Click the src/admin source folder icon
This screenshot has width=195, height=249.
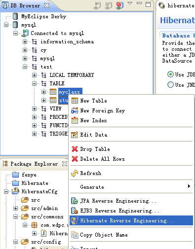25,208
